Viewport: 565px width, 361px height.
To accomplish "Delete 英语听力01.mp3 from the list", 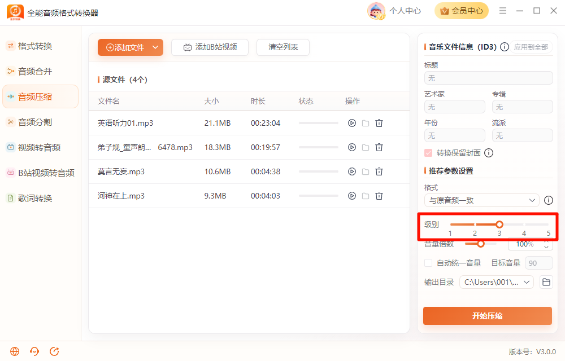I will 379,123.
